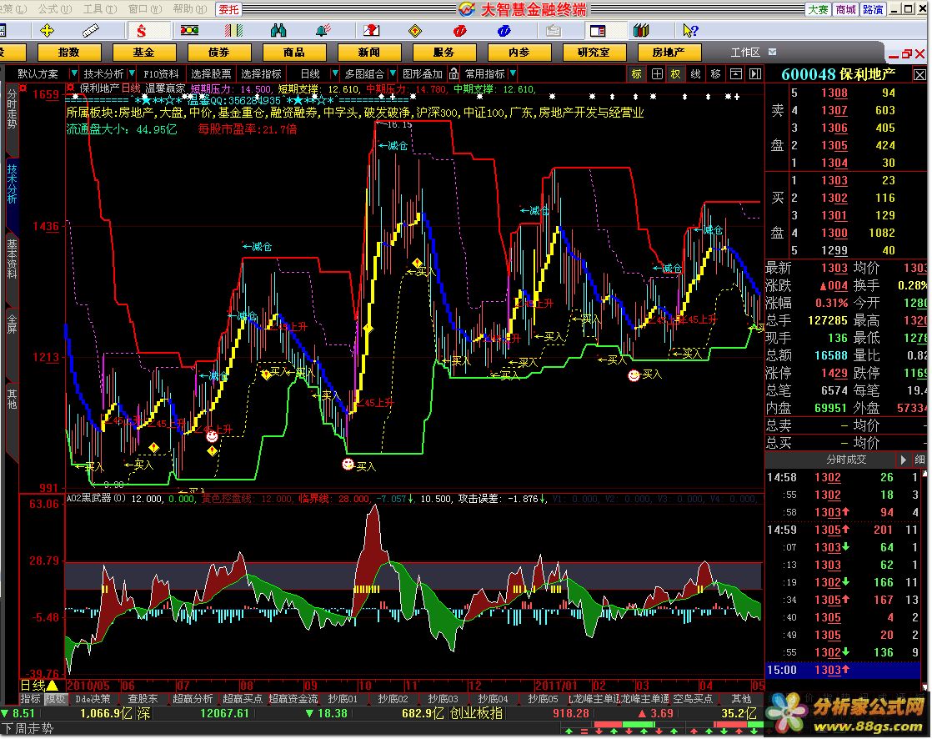Click the 大赛 button in title bar
The image size is (932, 739).
tap(818, 9)
